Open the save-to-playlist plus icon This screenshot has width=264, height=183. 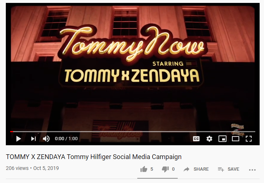(x=221, y=169)
